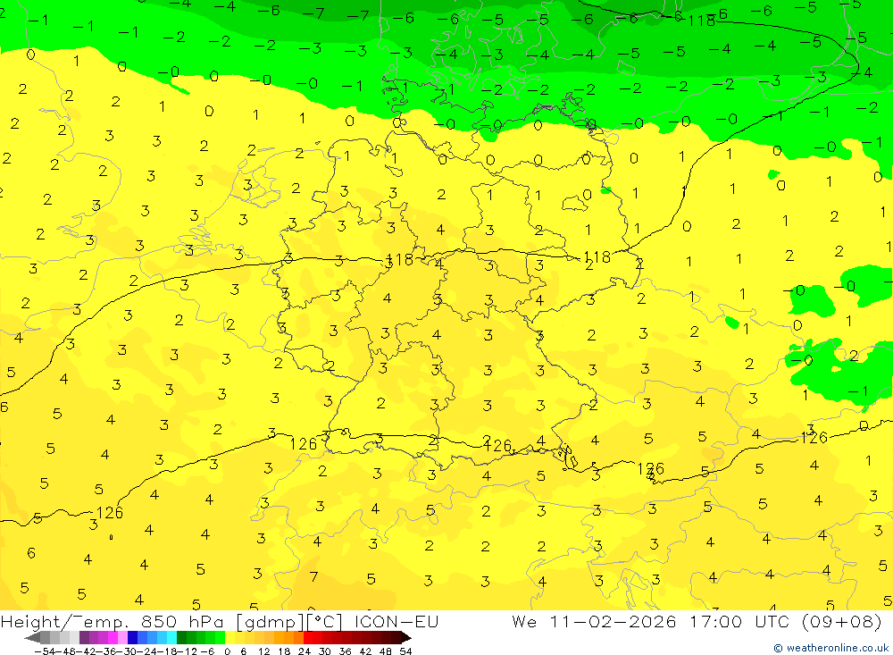The height and width of the screenshot is (655, 893).
Task: Click the '54' label on the color scale
Action: pyautogui.click(x=405, y=651)
